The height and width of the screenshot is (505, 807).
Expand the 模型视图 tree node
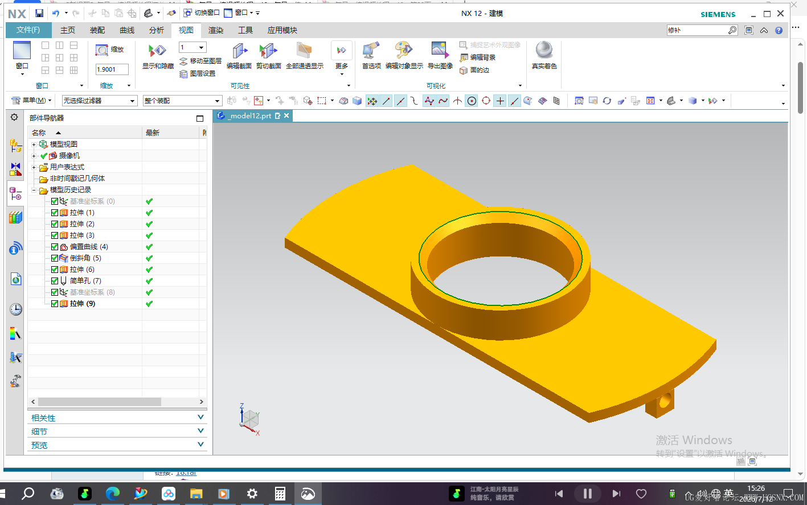[34, 144]
